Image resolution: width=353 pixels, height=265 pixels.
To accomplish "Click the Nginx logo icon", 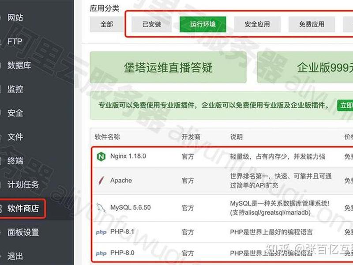I will [x=101, y=156].
